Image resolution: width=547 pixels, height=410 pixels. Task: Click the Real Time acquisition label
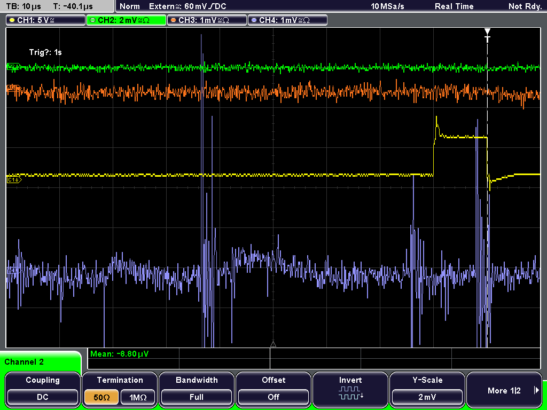(454, 6)
